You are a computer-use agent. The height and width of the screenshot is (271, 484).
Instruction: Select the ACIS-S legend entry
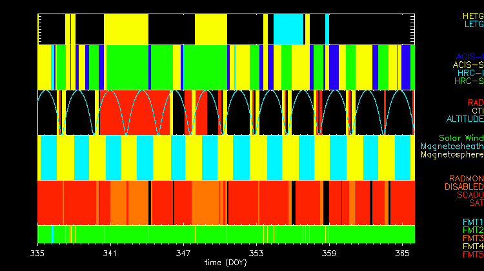tap(468, 65)
